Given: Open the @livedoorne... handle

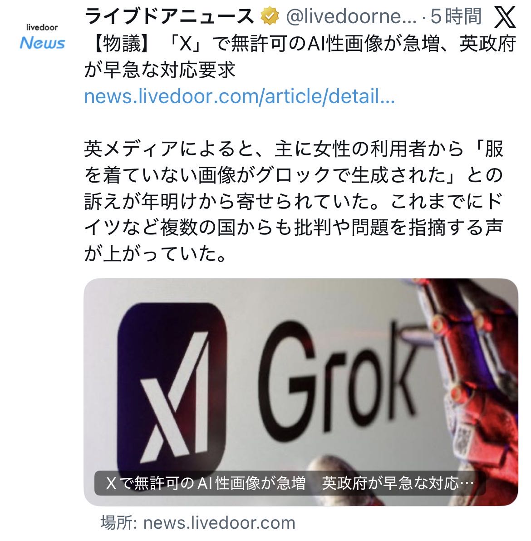Looking at the screenshot, I should point(351,16).
